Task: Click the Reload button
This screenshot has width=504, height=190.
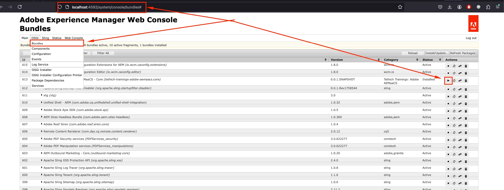Action: (413, 53)
